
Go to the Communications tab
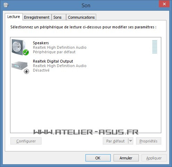tap(81, 17)
